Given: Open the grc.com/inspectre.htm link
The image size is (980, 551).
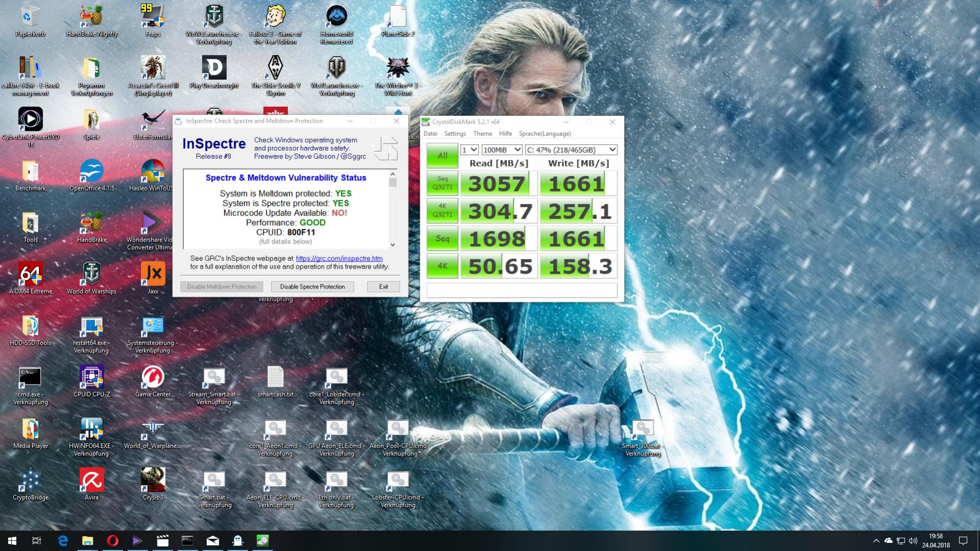Looking at the screenshot, I should (339, 258).
